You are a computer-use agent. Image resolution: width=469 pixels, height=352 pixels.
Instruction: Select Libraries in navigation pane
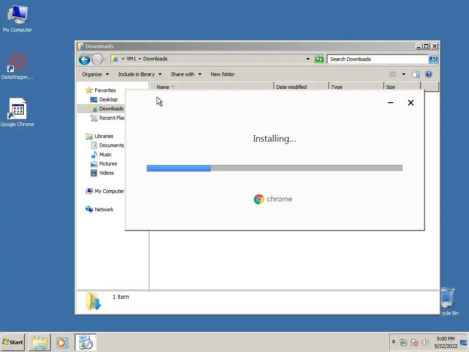point(99,136)
